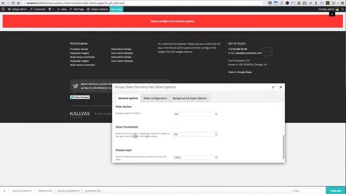Close the Simple Slider options dialog
This screenshot has width=346, height=194.
pos(281,87)
